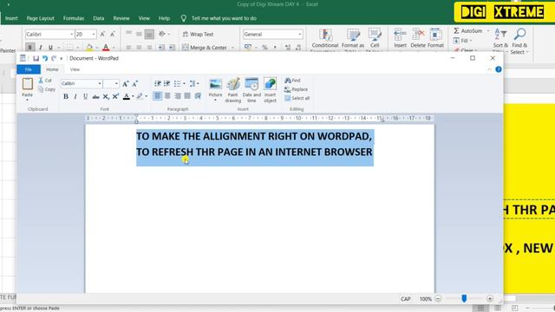
Task: Open Excel Data tab
Action: pyautogui.click(x=98, y=18)
